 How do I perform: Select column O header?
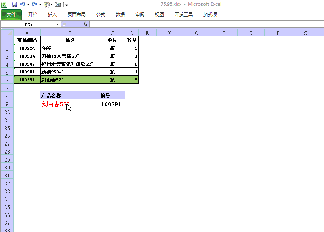point(197,33)
